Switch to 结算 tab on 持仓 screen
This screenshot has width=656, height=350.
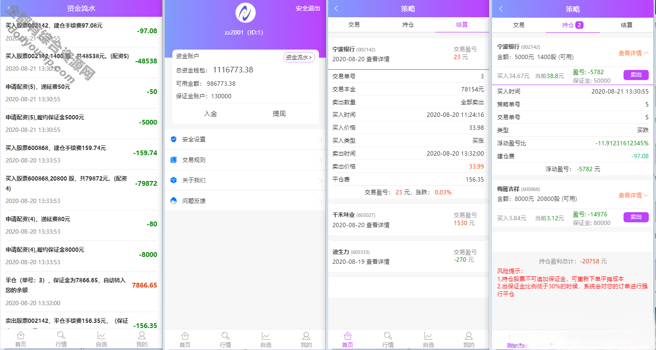click(627, 25)
